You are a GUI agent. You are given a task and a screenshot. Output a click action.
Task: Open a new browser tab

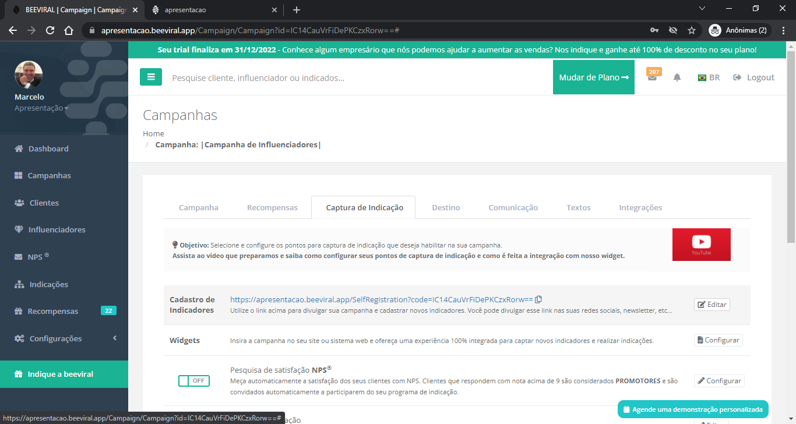tap(296, 10)
